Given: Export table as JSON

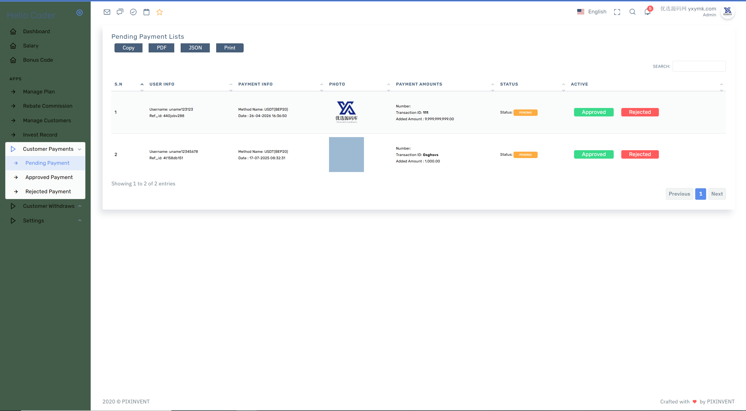Looking at the screenshot, I should (195, 48).
